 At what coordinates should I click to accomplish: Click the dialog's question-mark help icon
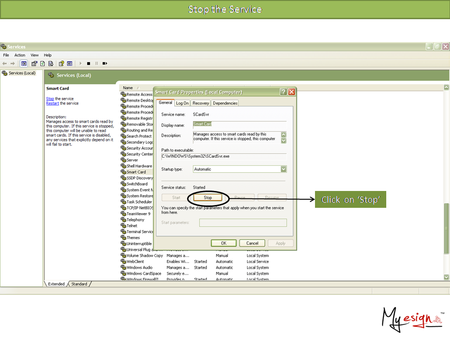click(x=283, y=92)
